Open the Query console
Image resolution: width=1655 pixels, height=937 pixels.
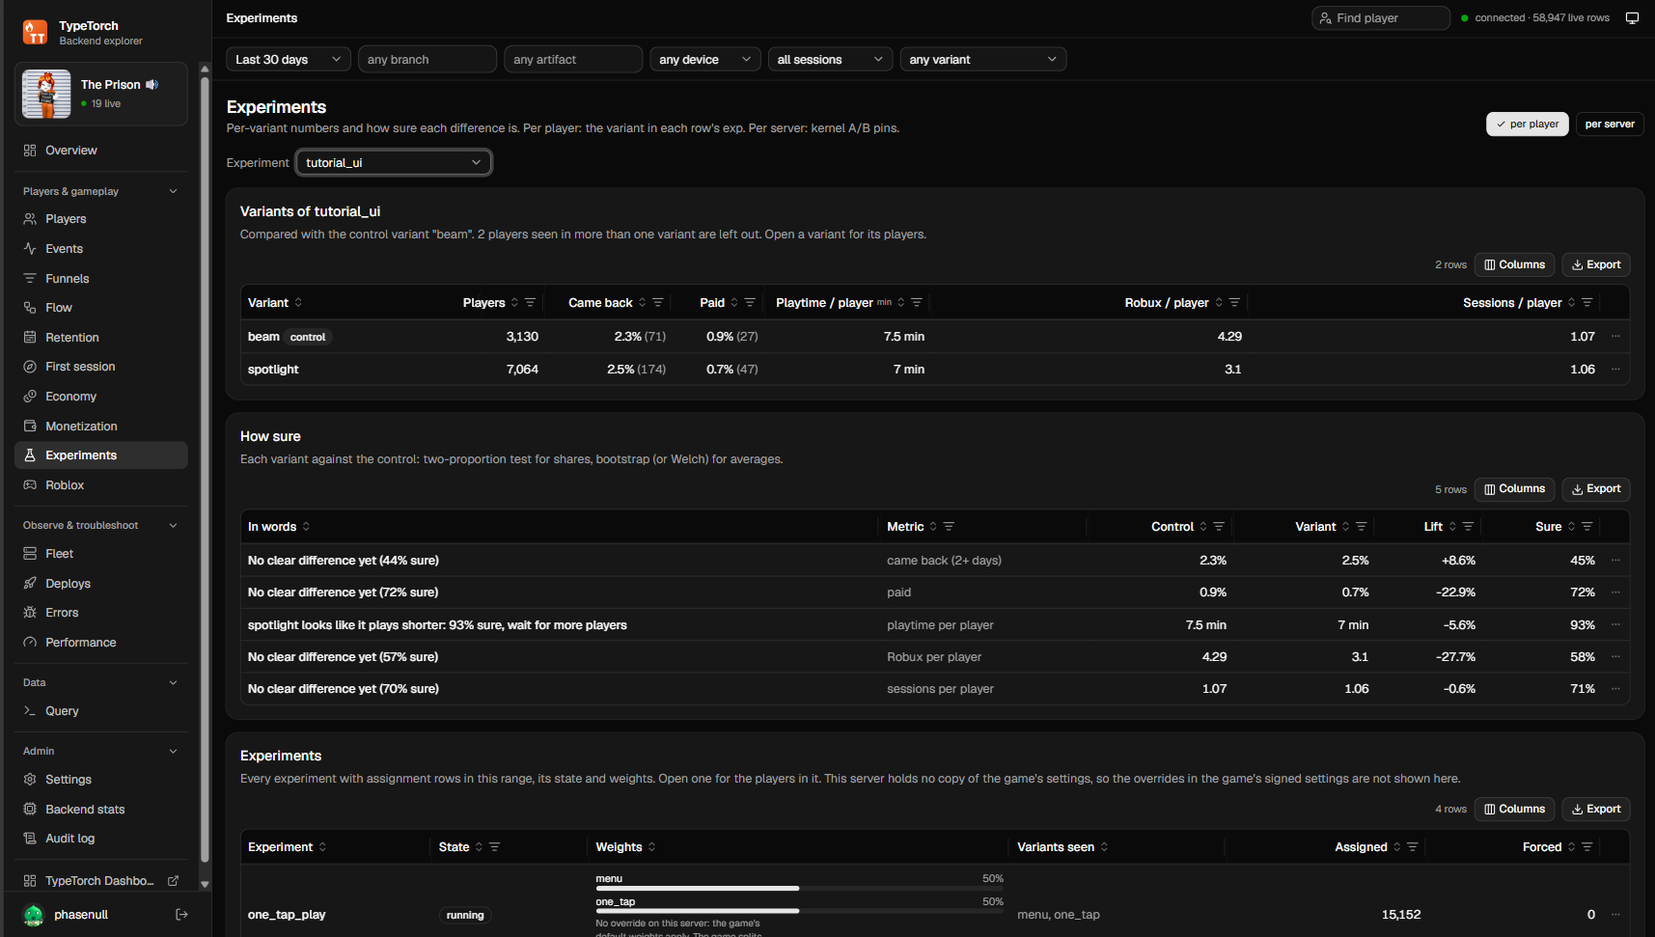pos(101,711)
